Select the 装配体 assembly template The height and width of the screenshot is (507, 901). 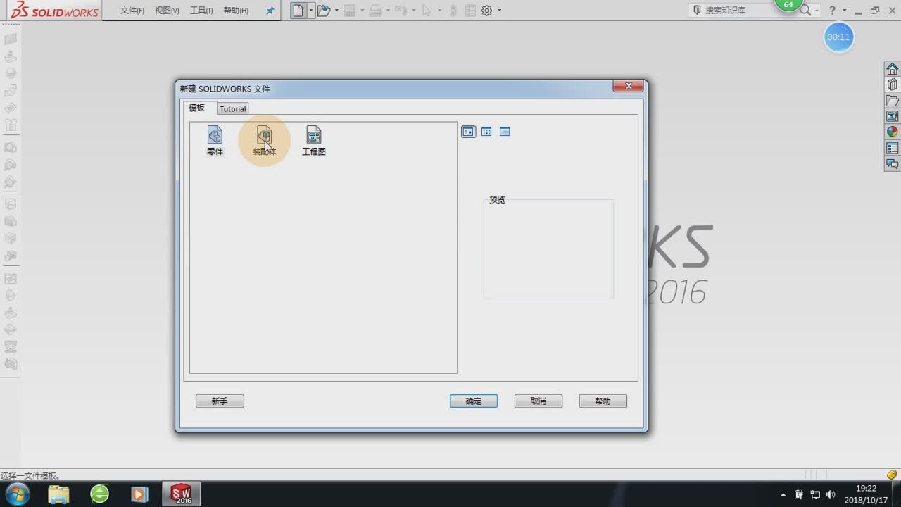264,140
